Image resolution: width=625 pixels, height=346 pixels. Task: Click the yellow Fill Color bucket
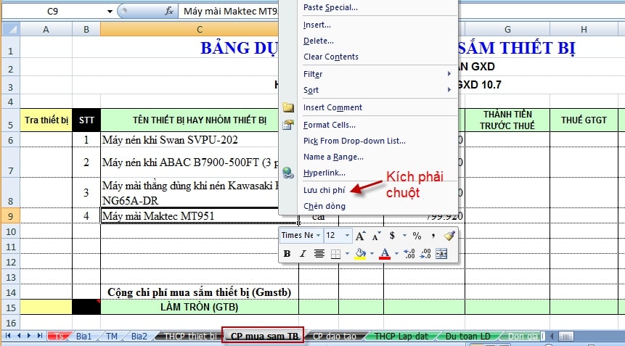(x=359, y=254)
